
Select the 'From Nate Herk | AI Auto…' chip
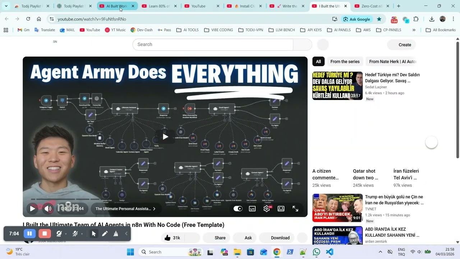point(392,62)
